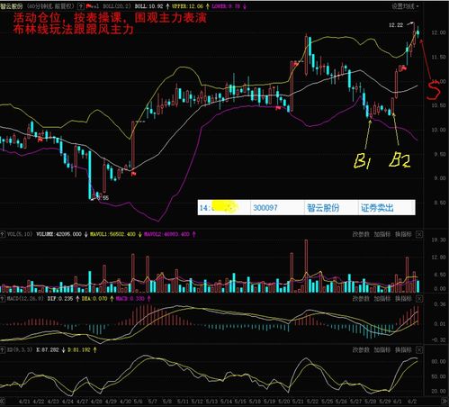449x407 pixels.
Task: Open the MACD panel's small settings icon
Action: click(3, 299)
